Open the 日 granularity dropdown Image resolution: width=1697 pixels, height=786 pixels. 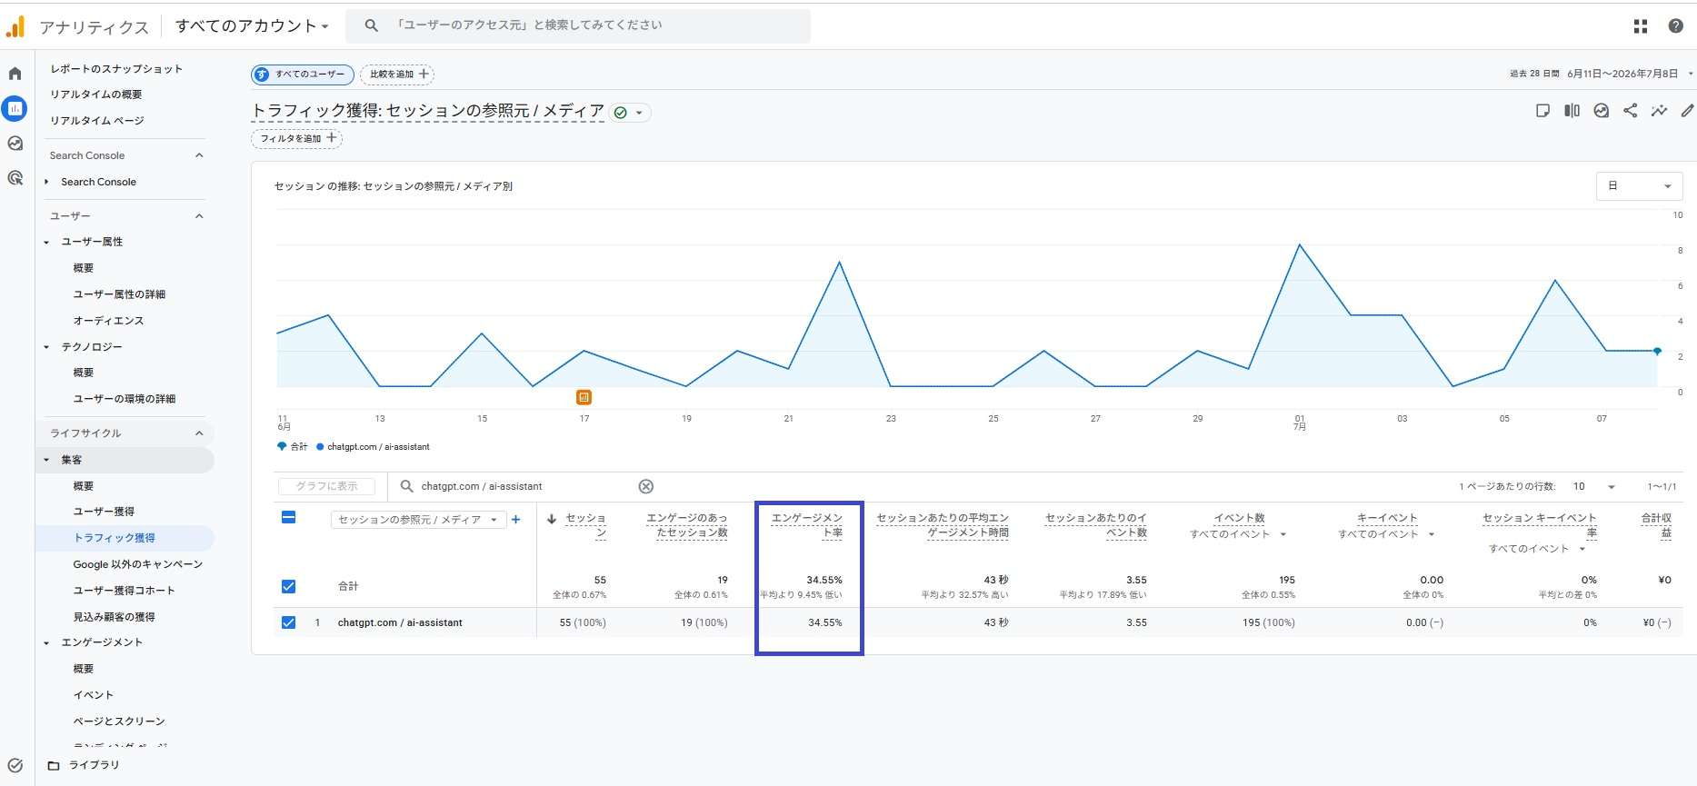click(1640, 186)
